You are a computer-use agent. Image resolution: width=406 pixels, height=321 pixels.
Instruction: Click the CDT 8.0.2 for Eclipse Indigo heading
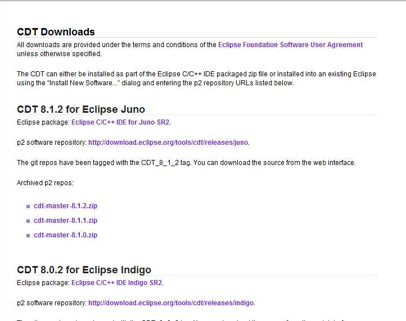coord(84,270)
